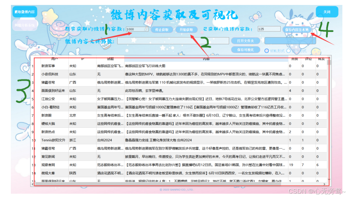Sort by the 用户 column header

tap(55, 59)
